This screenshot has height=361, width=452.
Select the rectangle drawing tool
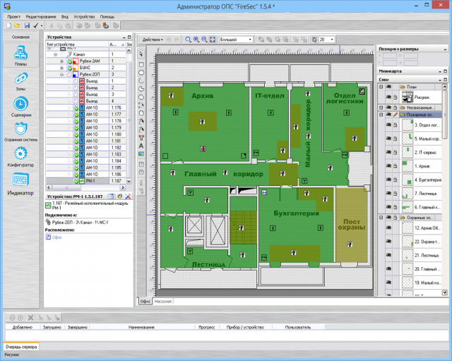pos(141,64)
